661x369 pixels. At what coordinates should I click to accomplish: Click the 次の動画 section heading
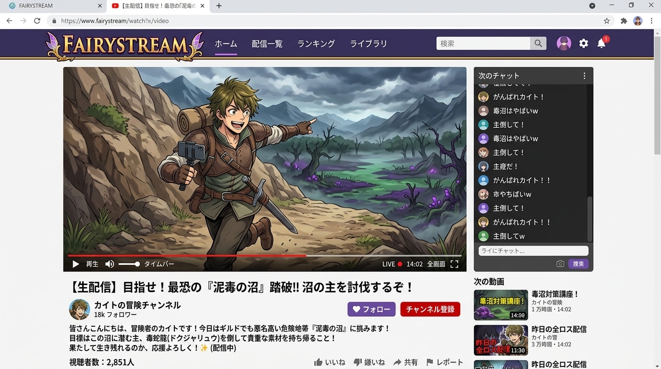click(489, 282)
